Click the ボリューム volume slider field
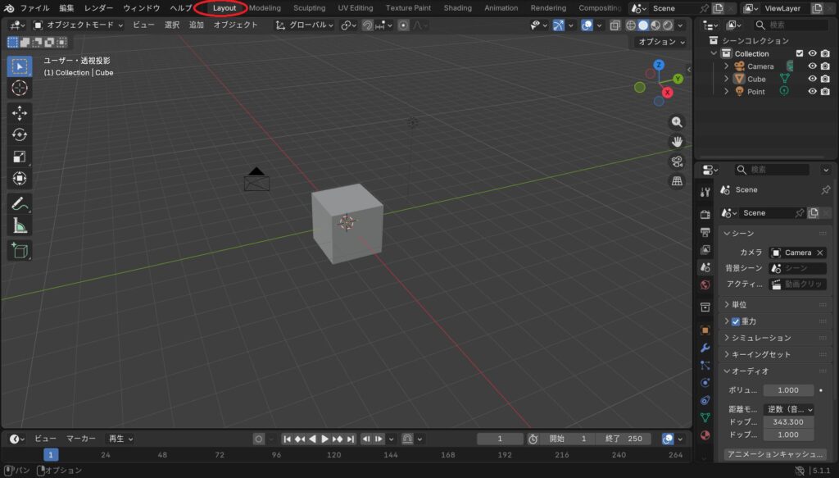Viewport: 839px width, 478px height. click(x=788, y=390)
